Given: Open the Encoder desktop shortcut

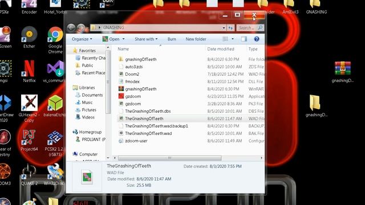Looking at the screenshot, I should 29,7.
